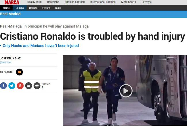Open the league Table tab
Viewport: 187px width, 126px height.
tap(58, 8)
